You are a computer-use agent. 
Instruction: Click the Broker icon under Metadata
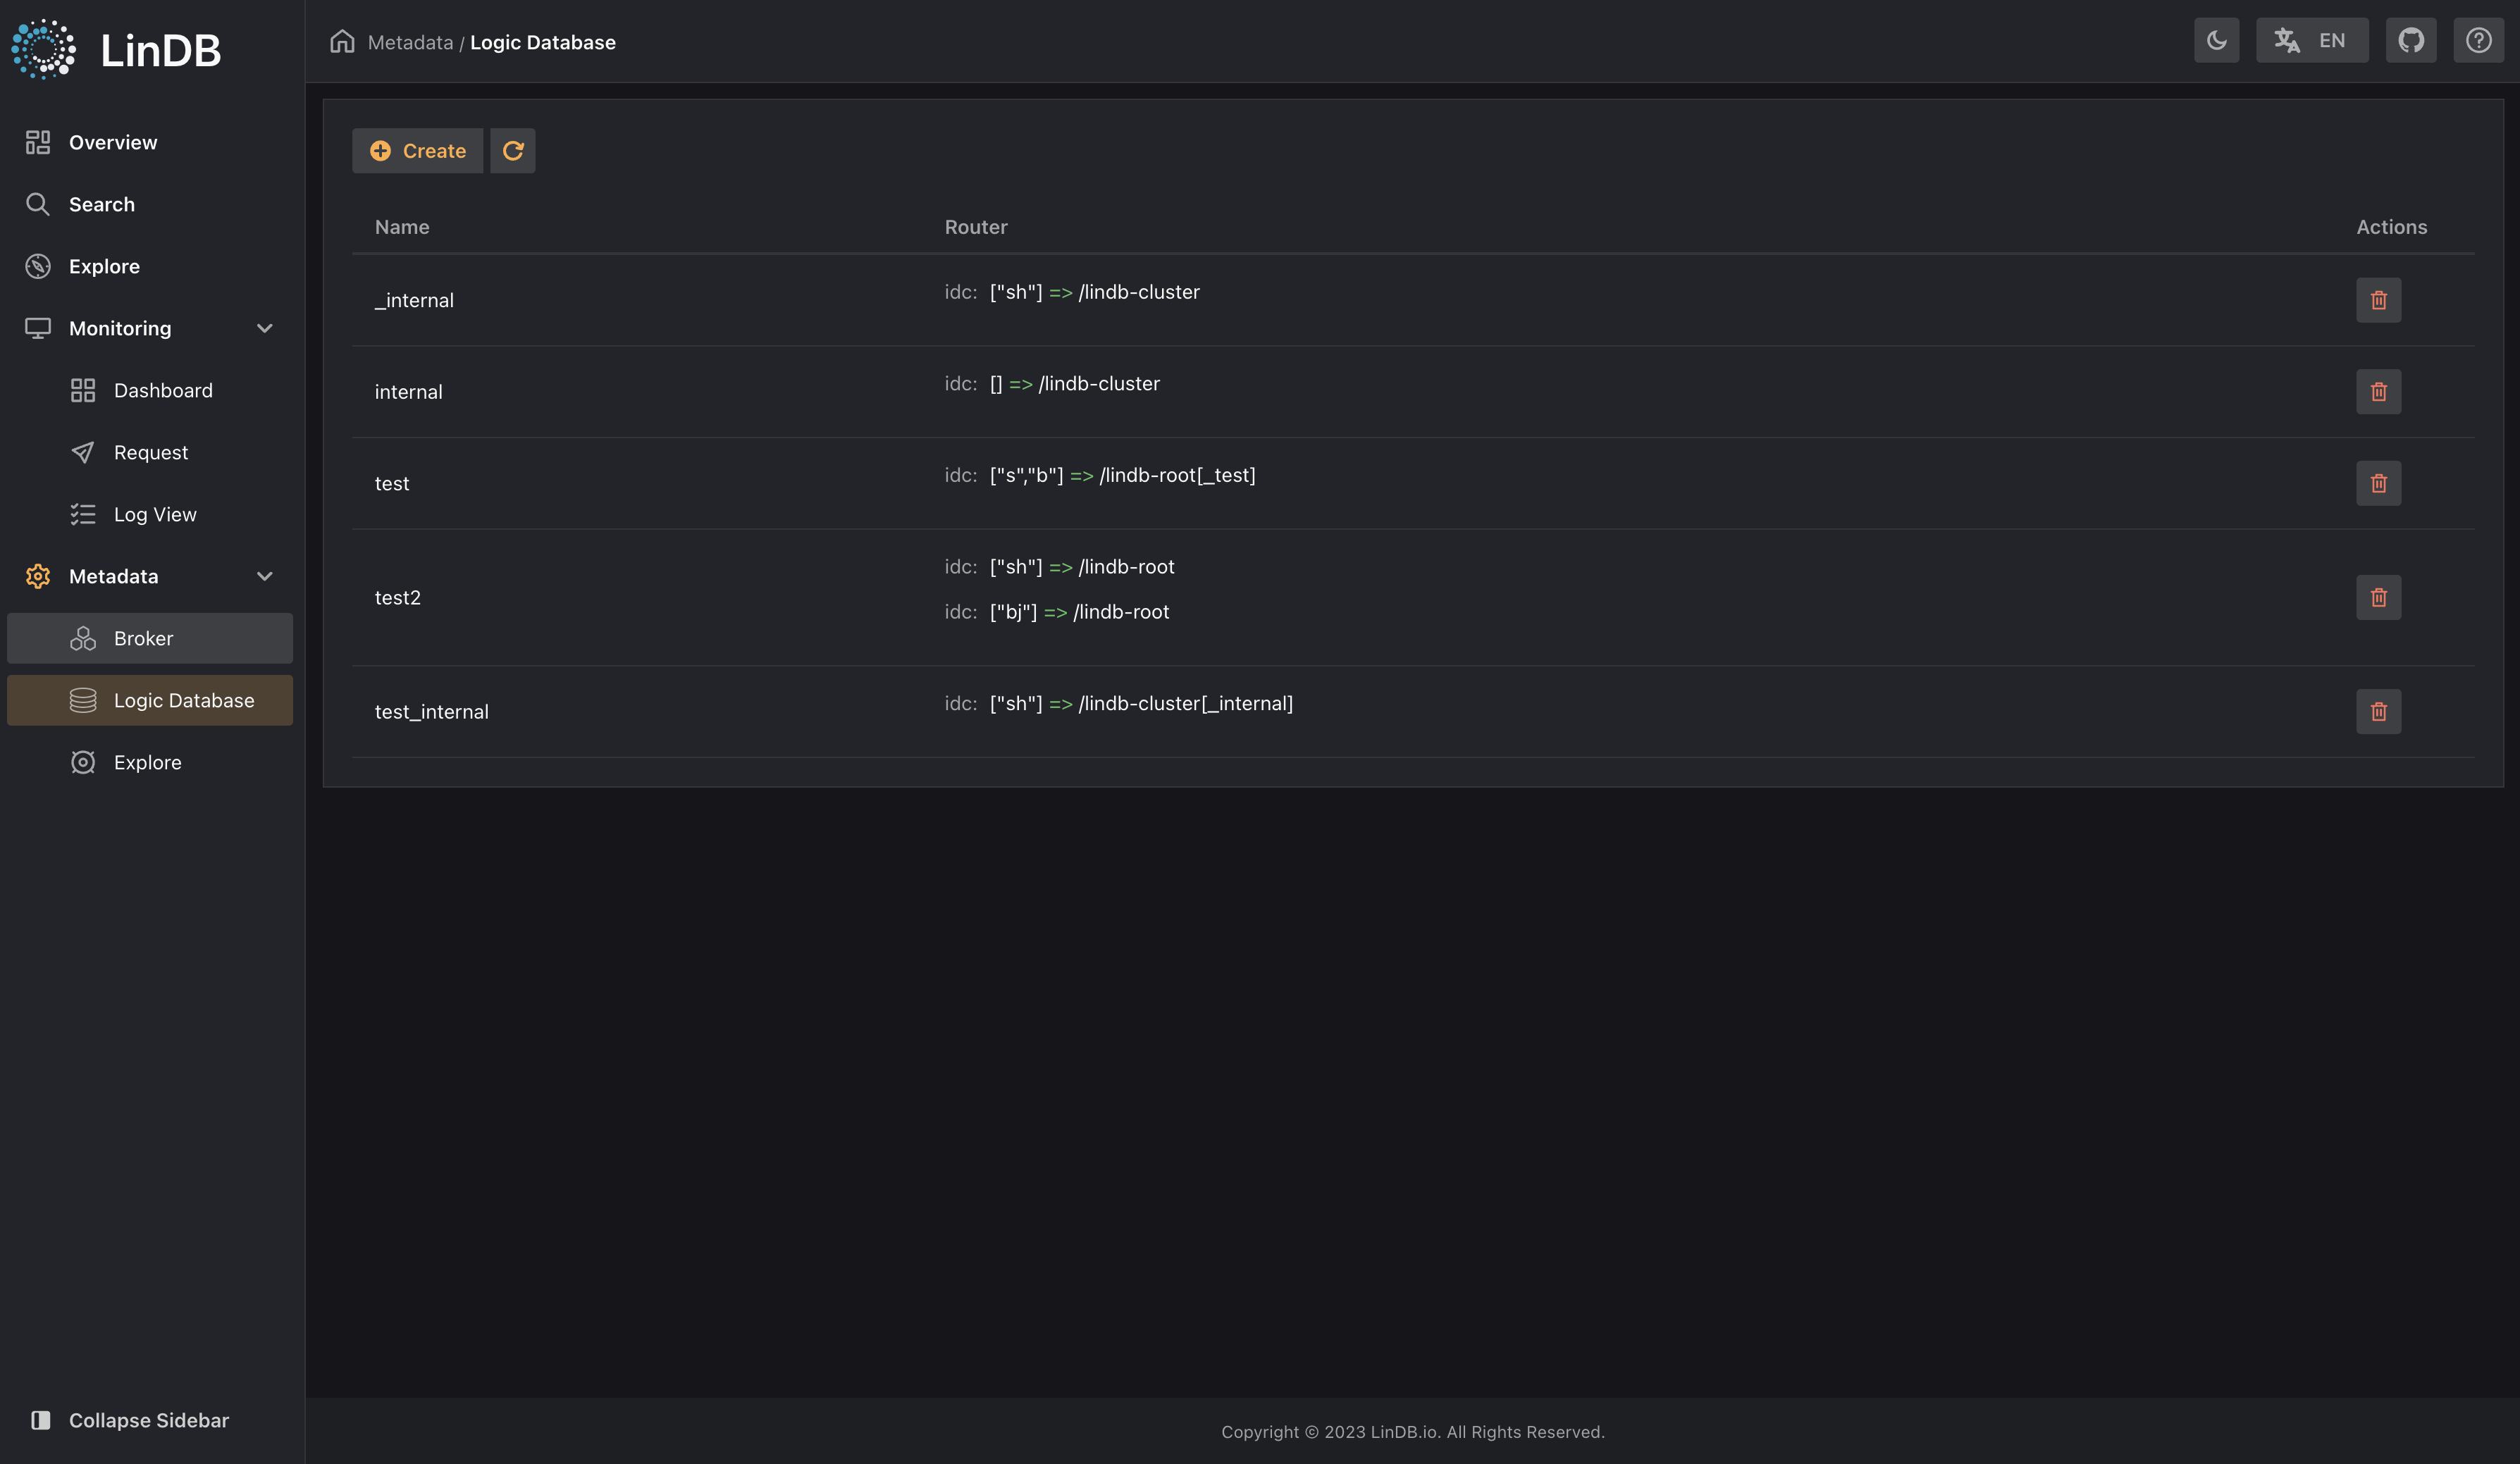tap(82, 638)
